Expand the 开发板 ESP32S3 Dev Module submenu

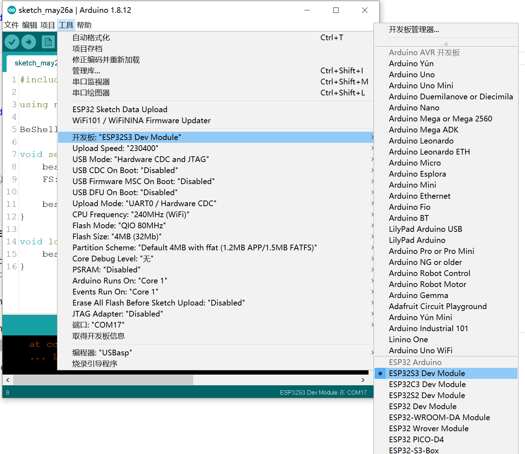(216, 137)
